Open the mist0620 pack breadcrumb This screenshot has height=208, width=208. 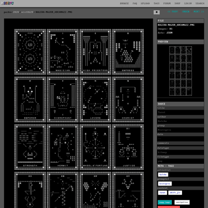[x=27, y=12]
